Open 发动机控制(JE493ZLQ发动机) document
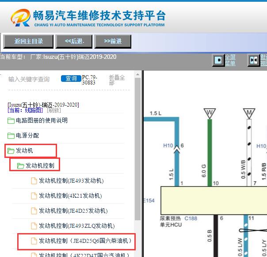This screenshot has height=257, width=267. pos(76,226)
